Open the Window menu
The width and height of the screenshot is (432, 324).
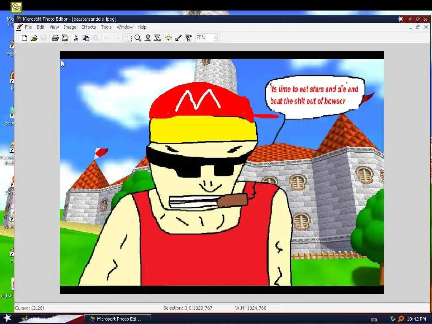[124, 27]
